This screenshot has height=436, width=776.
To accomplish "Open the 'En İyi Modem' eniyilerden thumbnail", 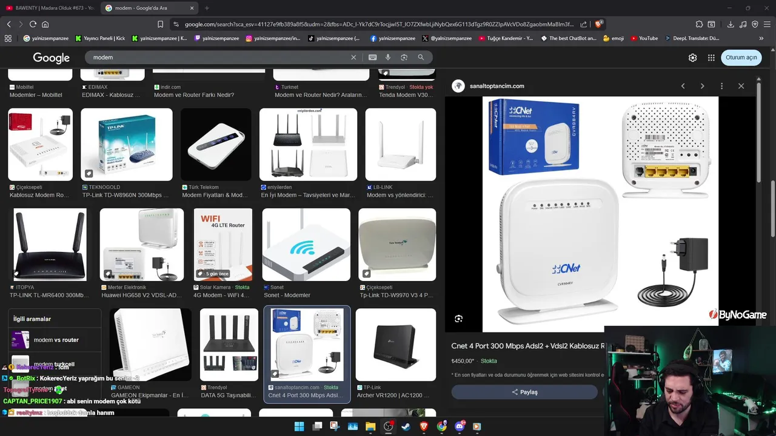I will 309,145.
